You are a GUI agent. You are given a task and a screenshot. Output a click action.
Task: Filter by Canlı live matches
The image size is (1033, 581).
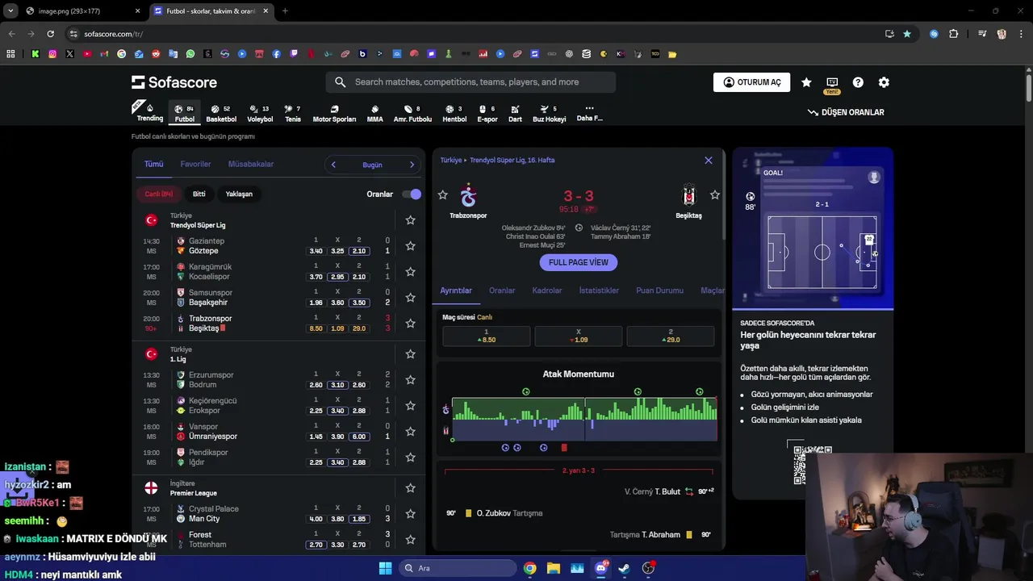[159, 194]
